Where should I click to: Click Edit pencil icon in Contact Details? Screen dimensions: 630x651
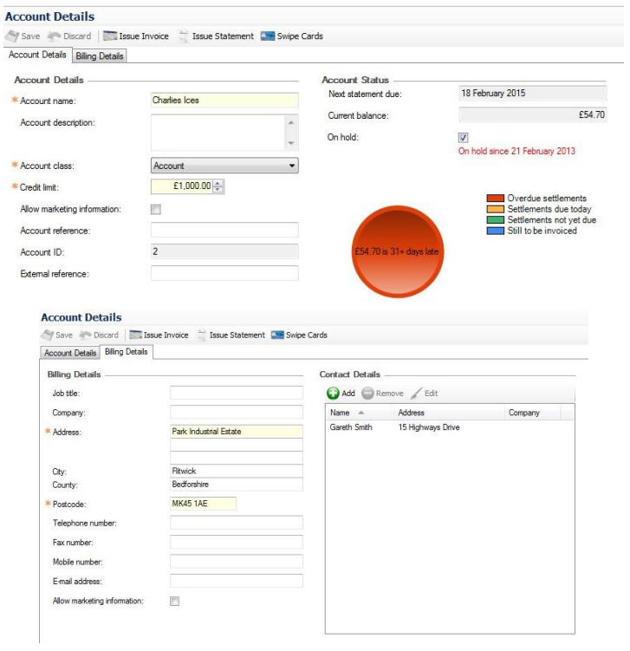416,394
